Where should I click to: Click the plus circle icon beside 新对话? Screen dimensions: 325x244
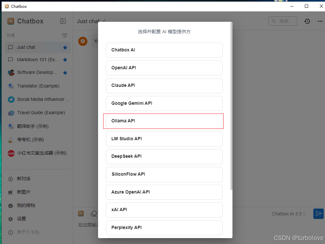10,179
